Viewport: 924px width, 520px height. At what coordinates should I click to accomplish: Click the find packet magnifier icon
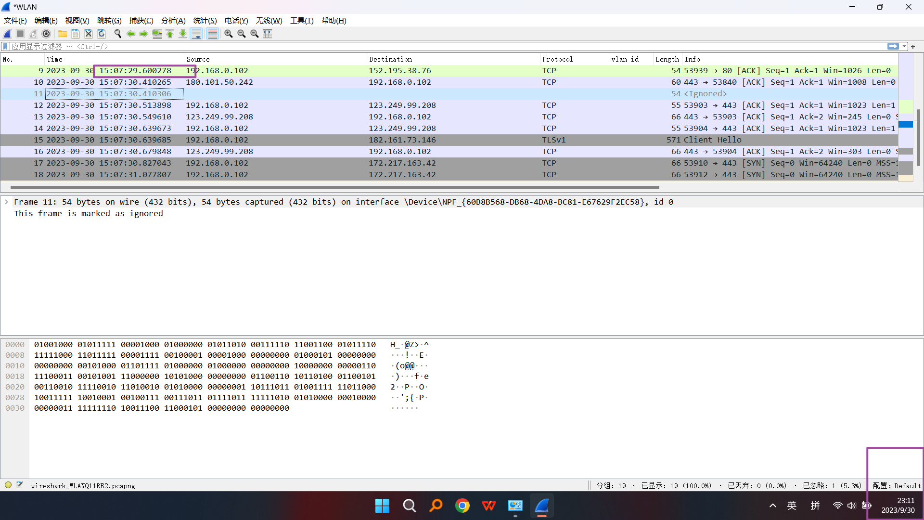point(117,34)
